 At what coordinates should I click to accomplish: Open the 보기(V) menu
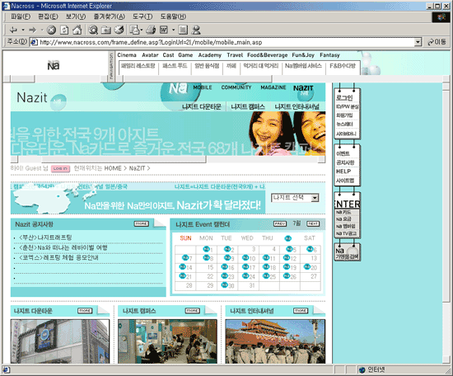76,16
